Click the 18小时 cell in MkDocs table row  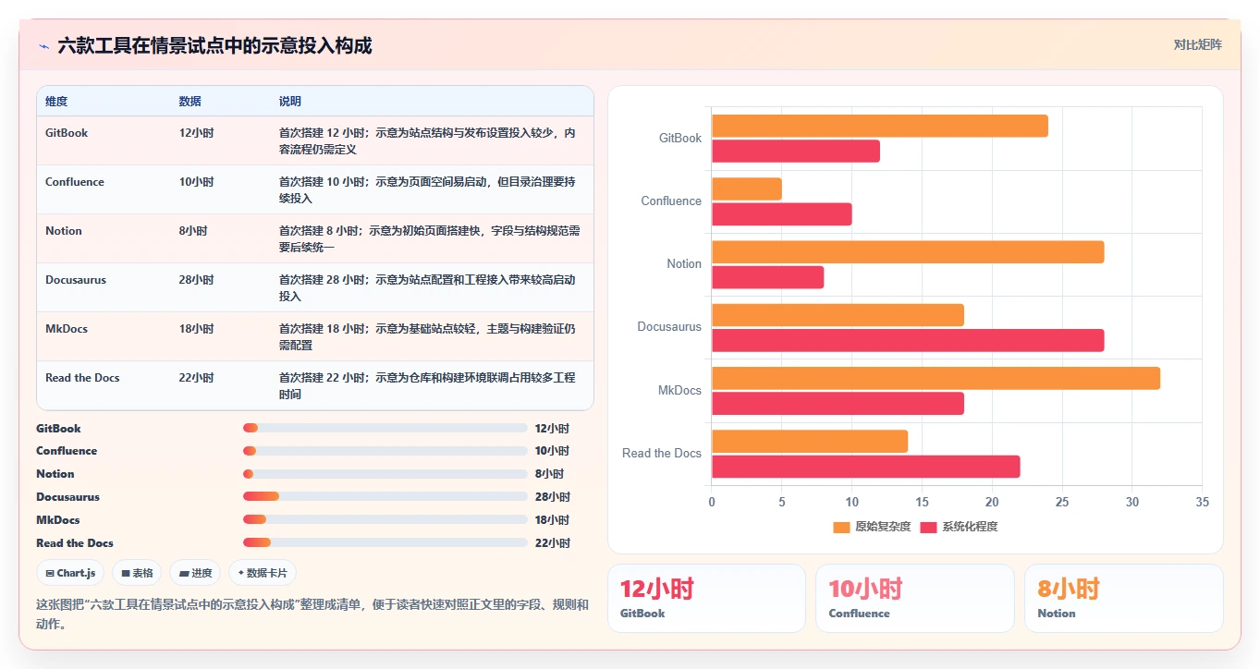pyautogui.click(x=197, y=329)
